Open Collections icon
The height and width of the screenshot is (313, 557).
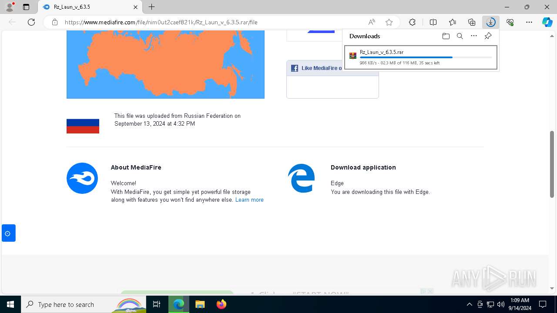tap(472, 22)
